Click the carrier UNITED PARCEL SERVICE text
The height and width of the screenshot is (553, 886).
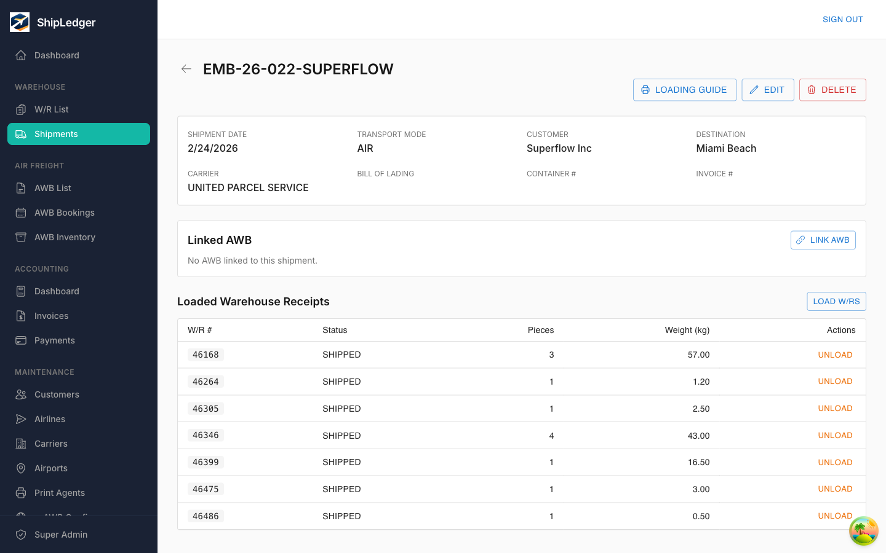(x=248, y=187)
